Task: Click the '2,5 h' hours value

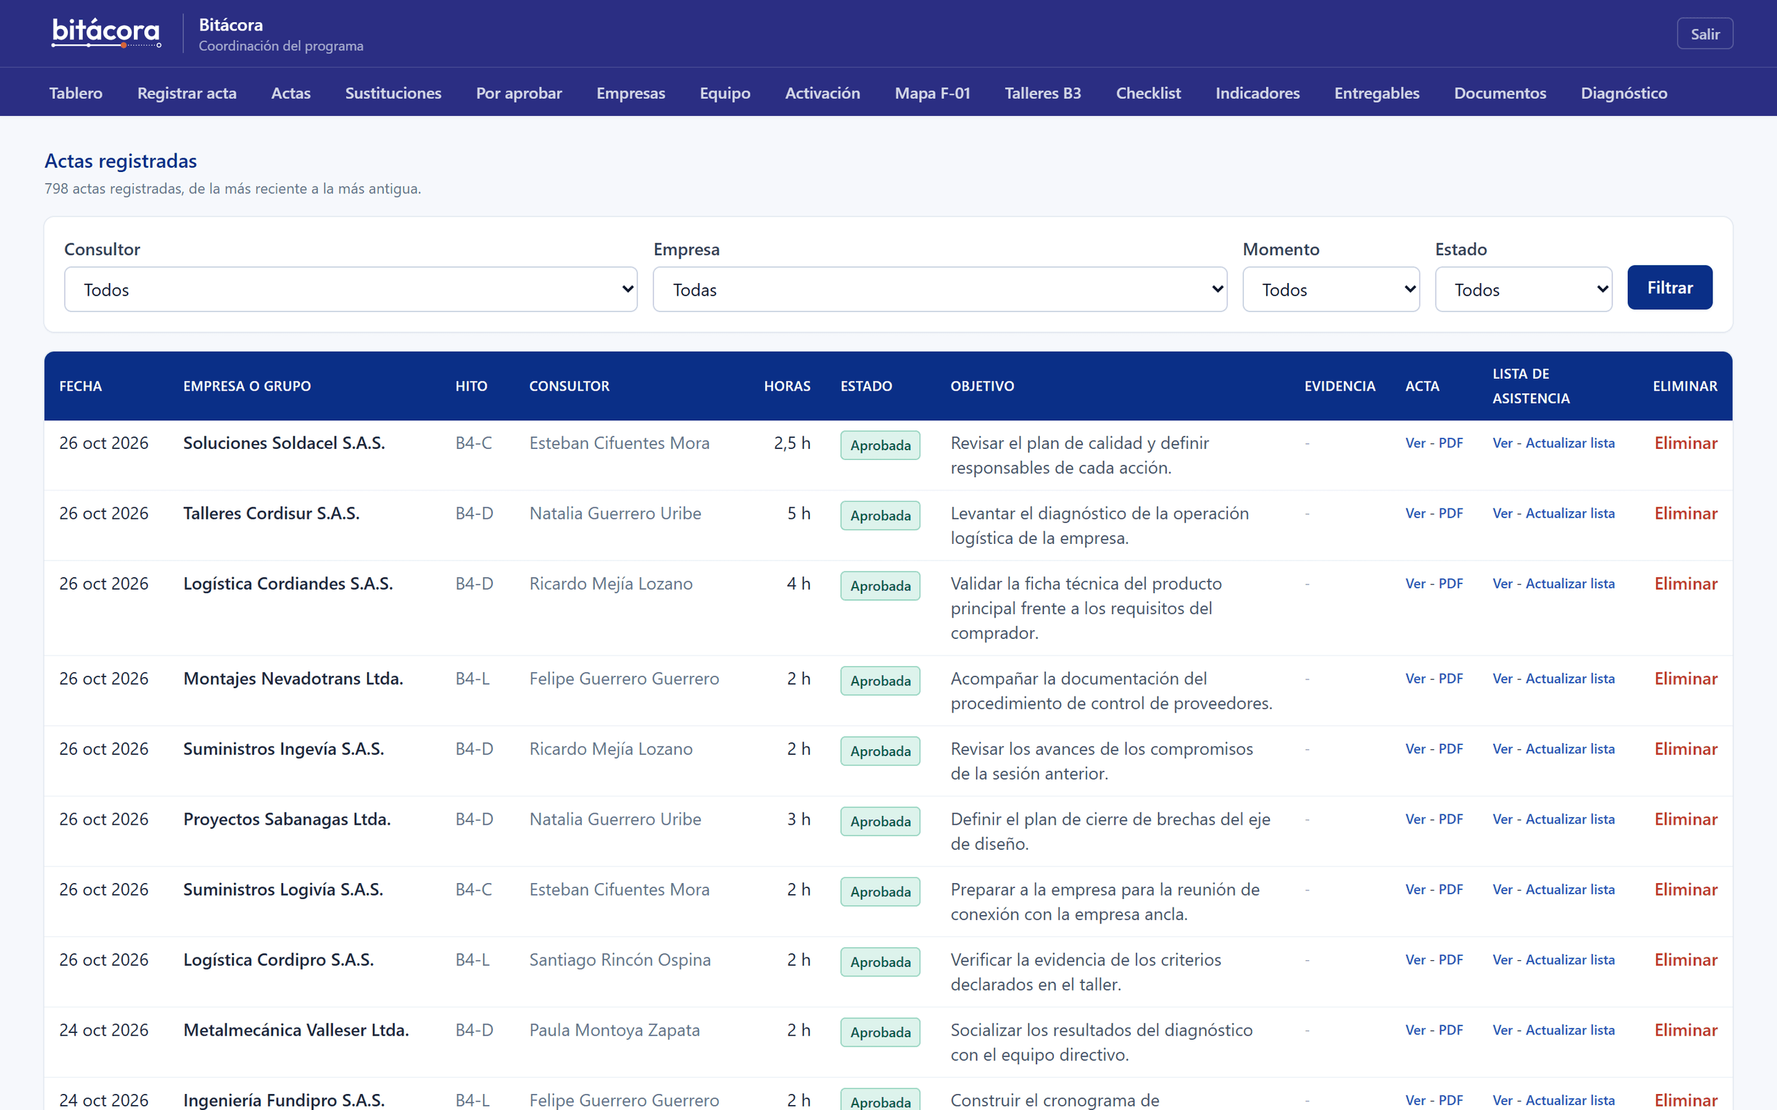Action: [791, 443]
